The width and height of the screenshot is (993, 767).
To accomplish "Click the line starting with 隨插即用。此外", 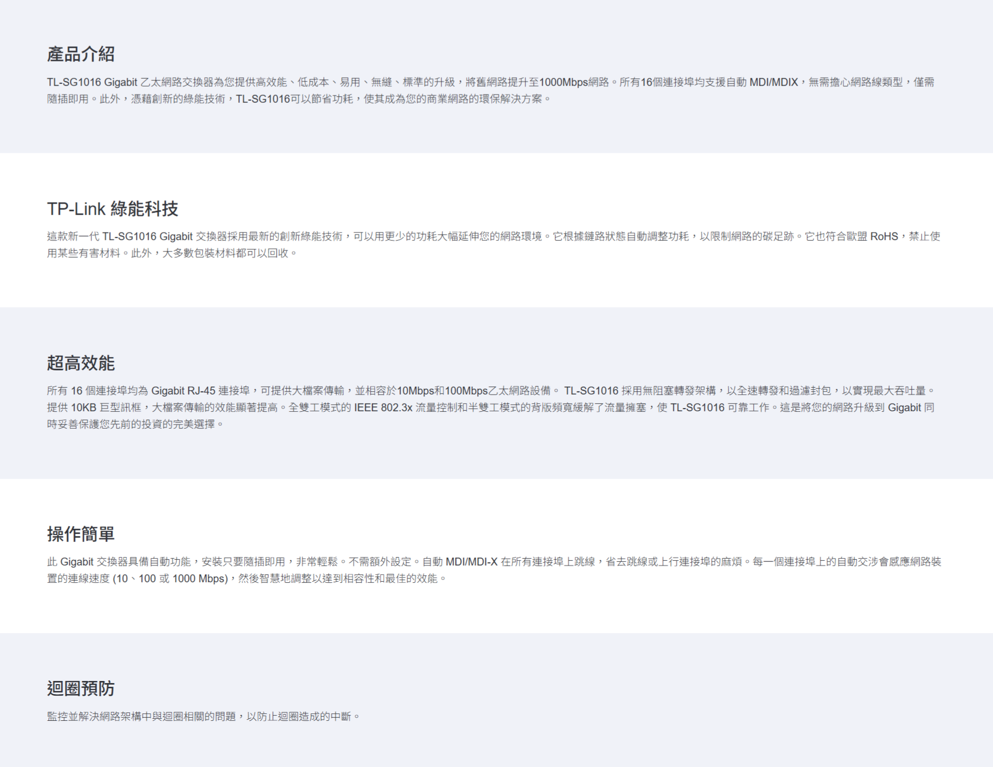I will (x=299, y=99).
